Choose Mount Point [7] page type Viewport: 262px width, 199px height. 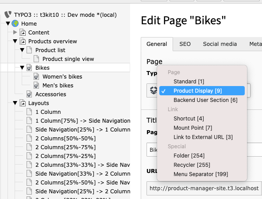click(202, 128)
